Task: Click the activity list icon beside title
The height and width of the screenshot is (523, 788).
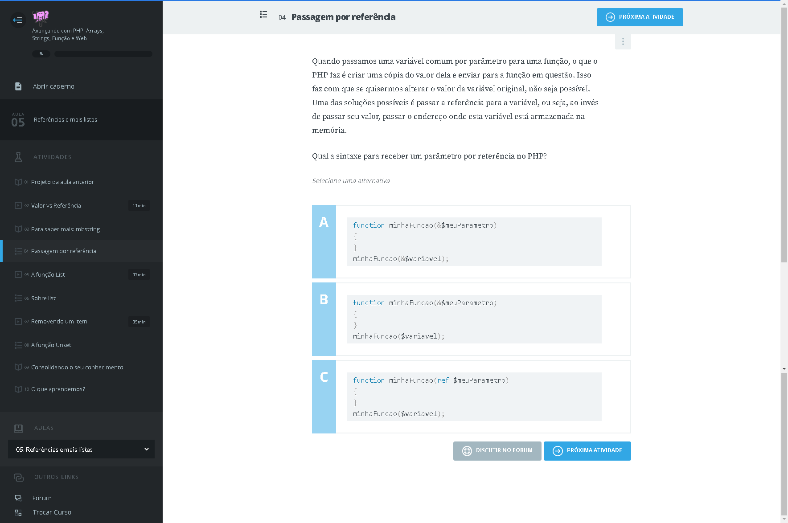Action: tap(263, 15)
